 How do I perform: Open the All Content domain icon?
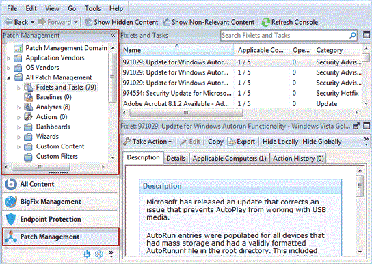tap(11, 184)
